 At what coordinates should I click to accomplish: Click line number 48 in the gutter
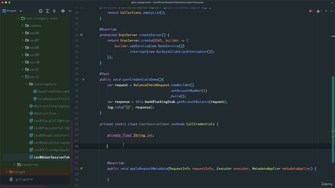click(76, 146)
